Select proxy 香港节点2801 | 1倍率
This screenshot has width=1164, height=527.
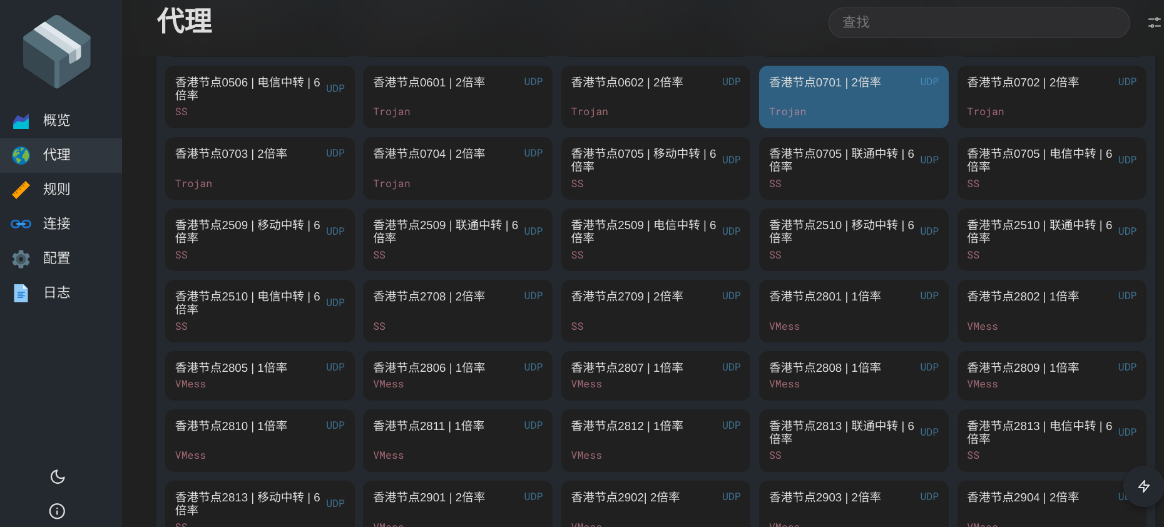pyautogui.click(x=853, y=311)
